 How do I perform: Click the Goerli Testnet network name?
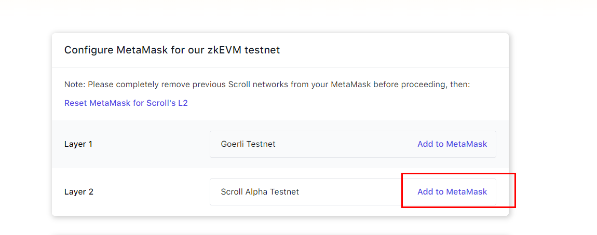point(248,144)
